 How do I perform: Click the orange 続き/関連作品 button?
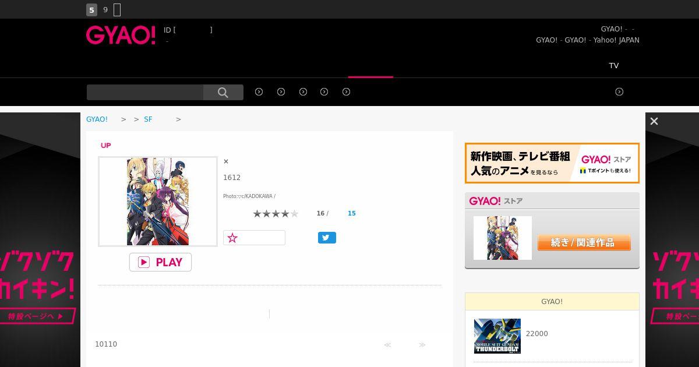[584, 242]
